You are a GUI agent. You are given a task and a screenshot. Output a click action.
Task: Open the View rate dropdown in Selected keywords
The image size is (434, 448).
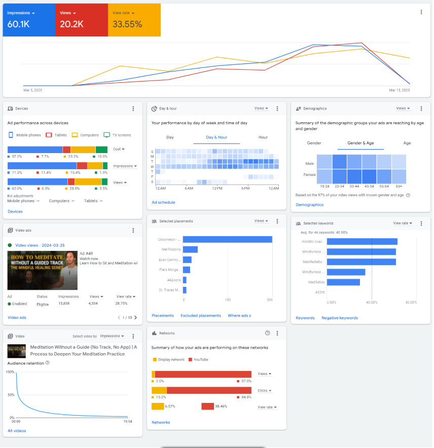click(402, 223)
